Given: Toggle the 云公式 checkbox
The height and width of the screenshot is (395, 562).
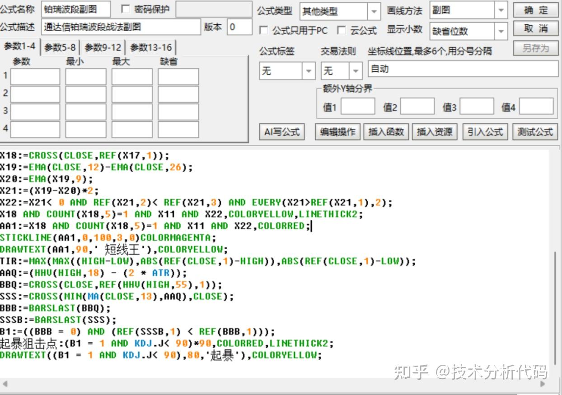Looking at the screenshot, I should pos(342,30).
